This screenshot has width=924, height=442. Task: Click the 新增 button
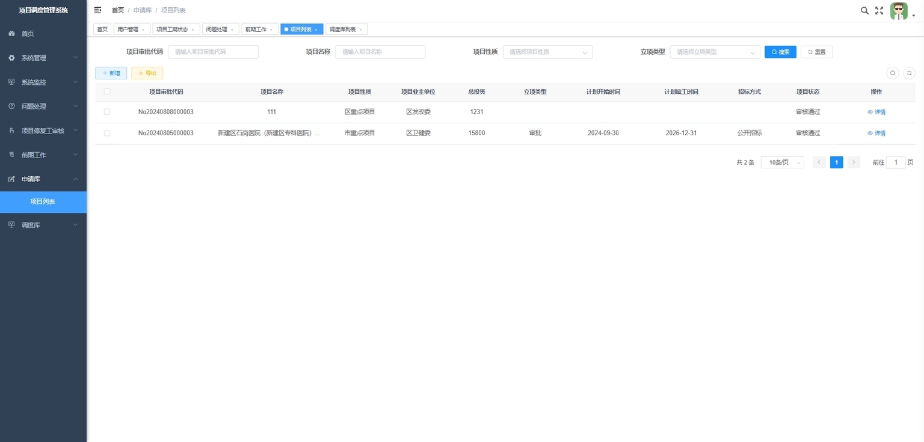(x=111, y=73)
